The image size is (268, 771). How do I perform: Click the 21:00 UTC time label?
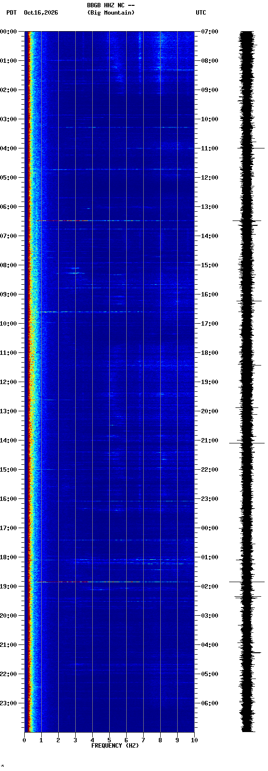210,441
